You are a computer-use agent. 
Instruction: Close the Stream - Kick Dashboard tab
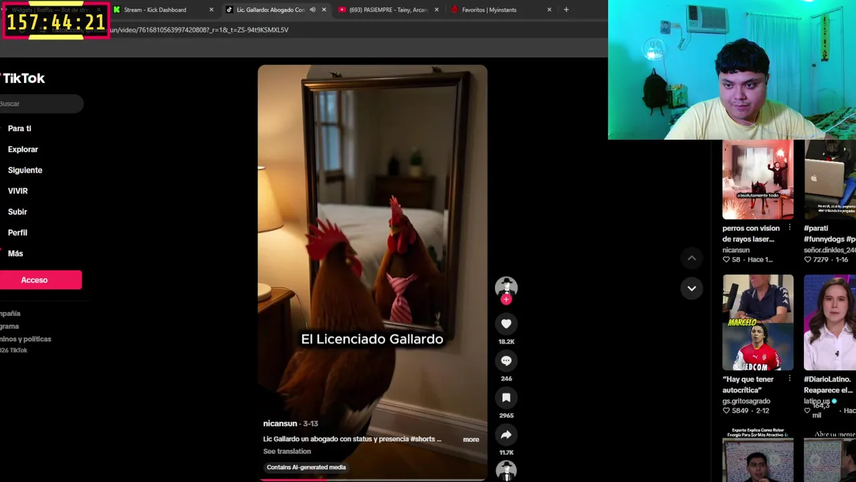pyautogui.click(x=211, y=10)
